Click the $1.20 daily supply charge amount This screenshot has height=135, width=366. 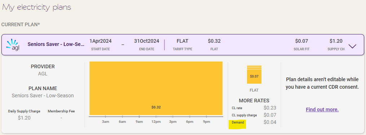tap(24, 118)
